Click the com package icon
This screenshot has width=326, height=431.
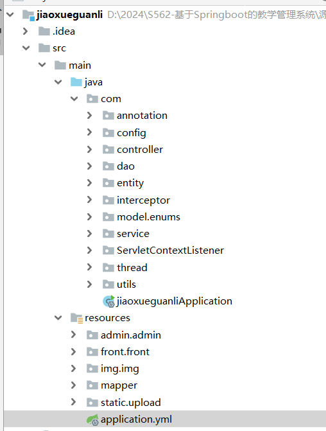point(92,99)
